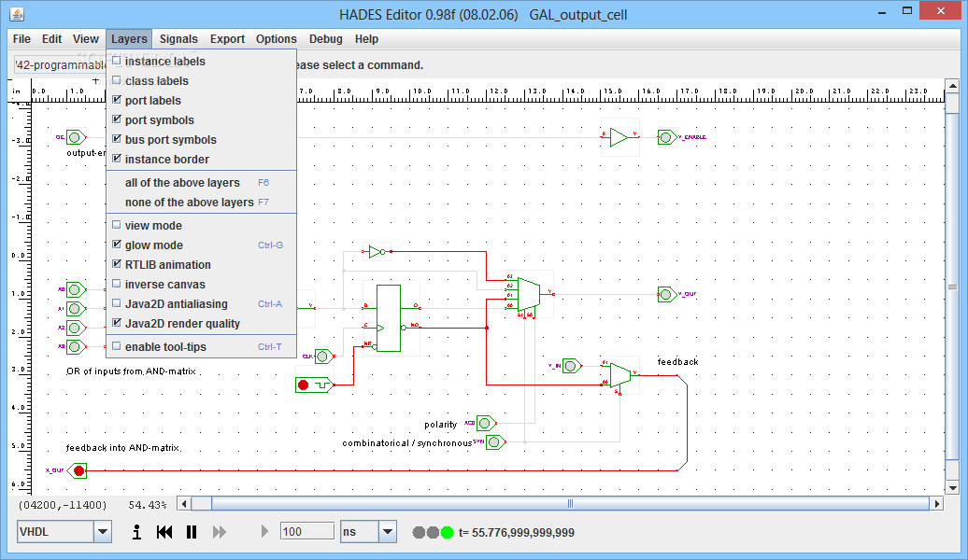Click the vertical scrollbar up arrow
968x560 pixels.
(x=952, y=87)
